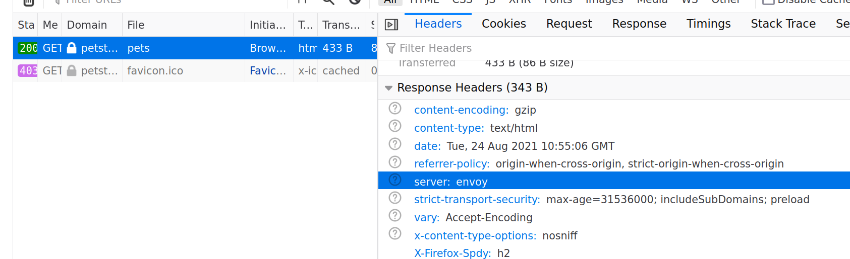Sort requests by File column header
Screen dimensions: 850x259
tap(184, 25)
